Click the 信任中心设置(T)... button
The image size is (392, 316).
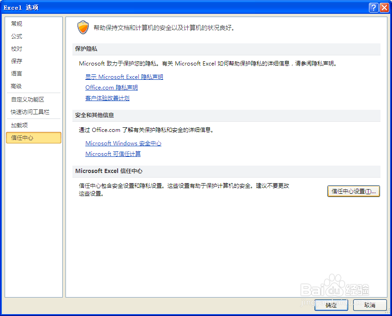coord(354,191)
